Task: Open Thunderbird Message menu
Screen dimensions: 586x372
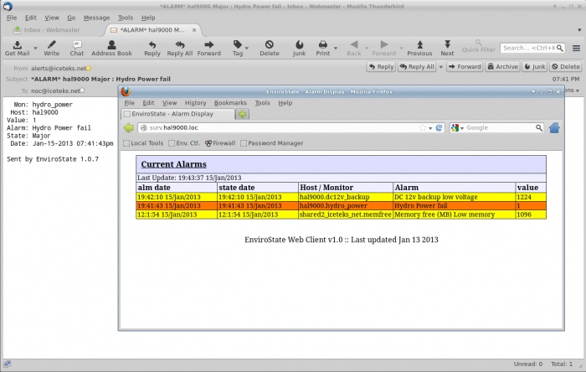Action: pos(96,18)
